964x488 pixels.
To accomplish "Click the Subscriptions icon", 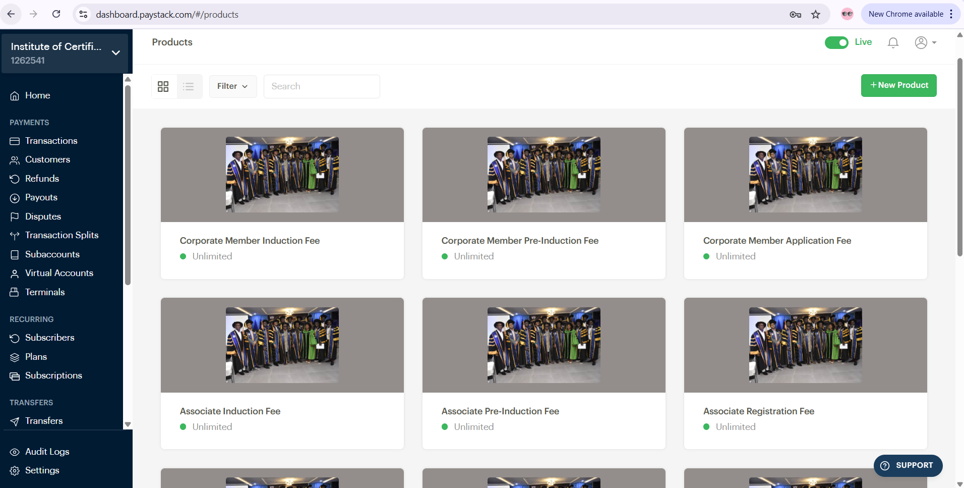I will (15, 376).
